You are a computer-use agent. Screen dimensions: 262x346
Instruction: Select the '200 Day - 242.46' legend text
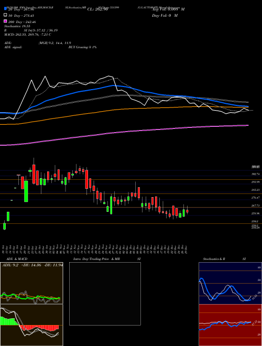tap(22, 22)
